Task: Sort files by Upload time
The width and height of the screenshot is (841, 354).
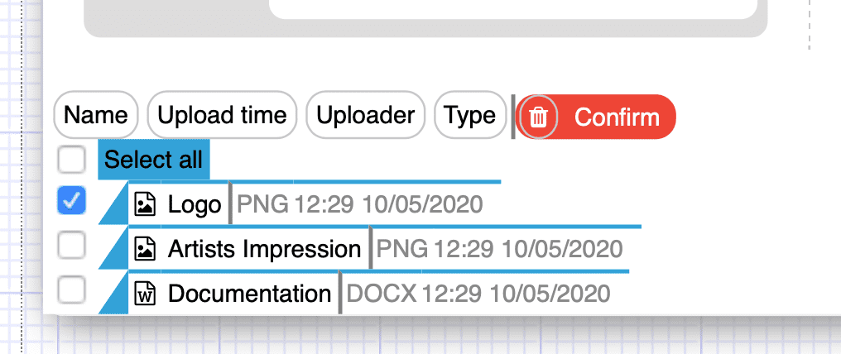Action: pyautogui.click(x=222, y=115)
